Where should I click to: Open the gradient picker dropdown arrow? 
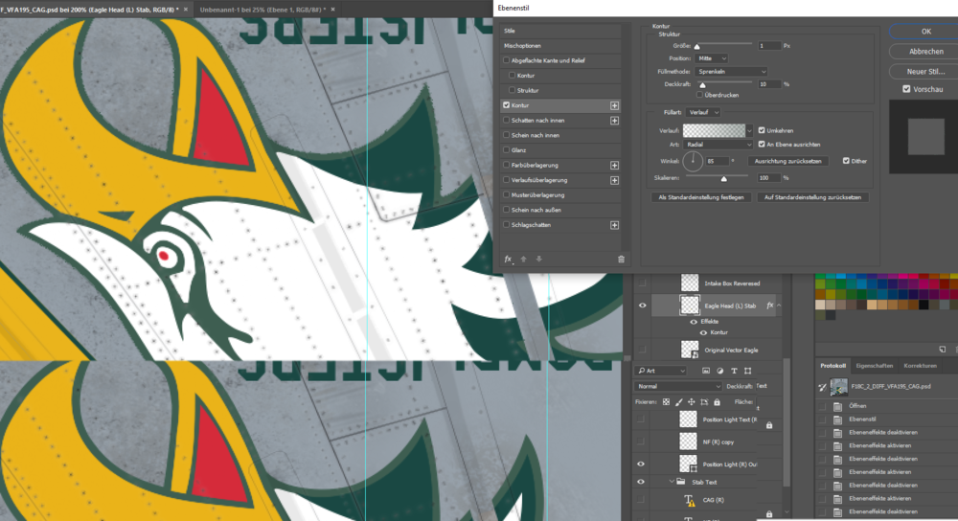click(x=750, y=130)
